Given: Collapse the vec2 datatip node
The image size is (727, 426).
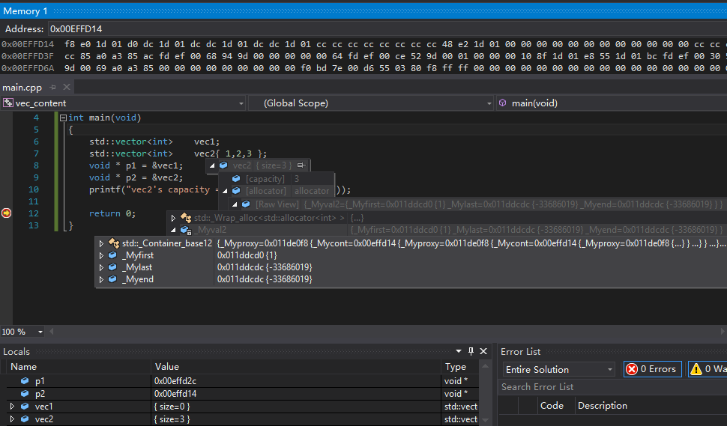Looking at the screenshot, I should pos(212,165).
